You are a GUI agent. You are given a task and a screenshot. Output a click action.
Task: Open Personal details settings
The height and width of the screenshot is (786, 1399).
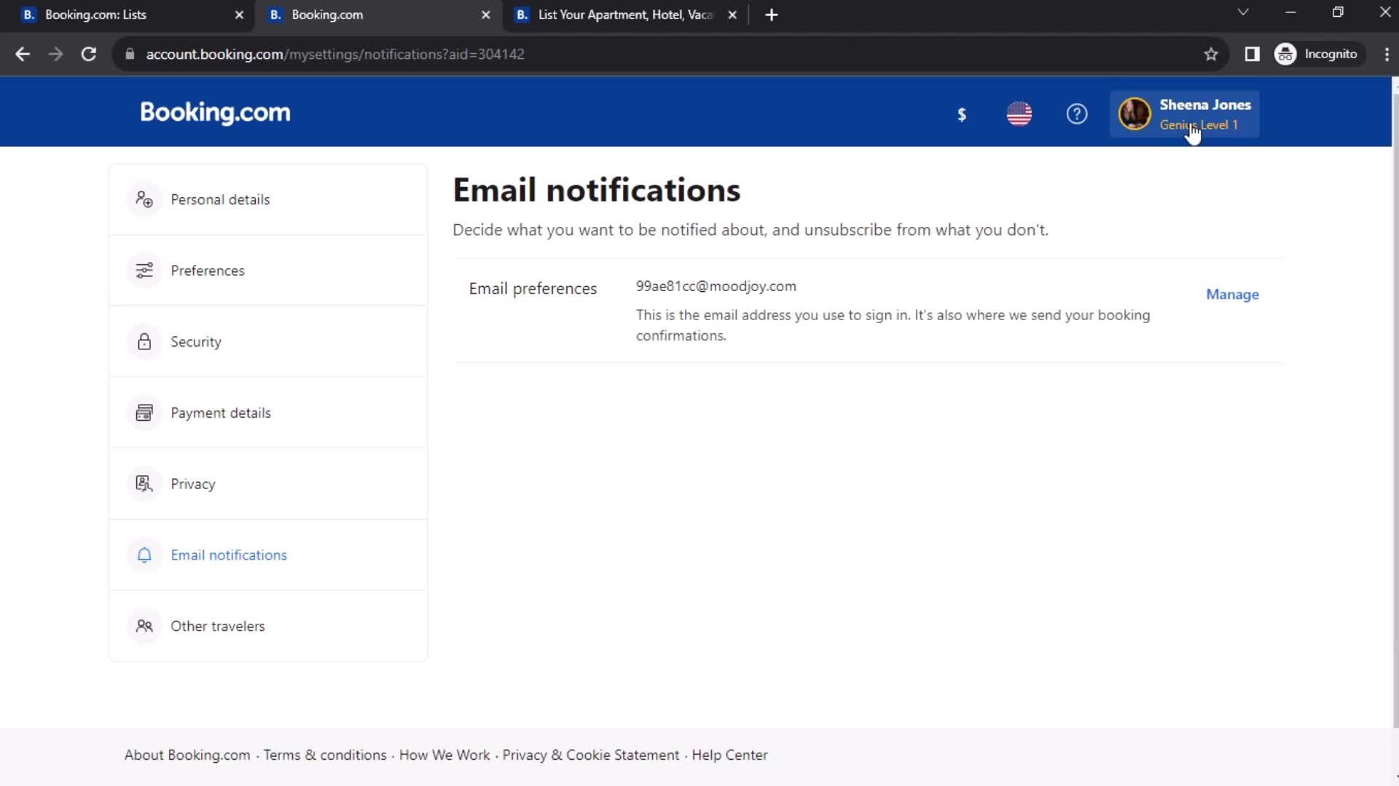click(x=268, y=199)
